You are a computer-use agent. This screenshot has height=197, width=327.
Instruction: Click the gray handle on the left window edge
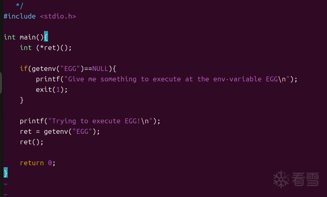1,83
